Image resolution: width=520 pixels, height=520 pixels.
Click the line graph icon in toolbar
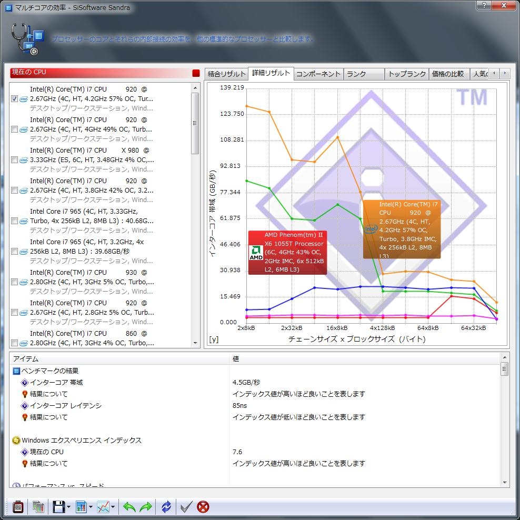pos(103,507)
